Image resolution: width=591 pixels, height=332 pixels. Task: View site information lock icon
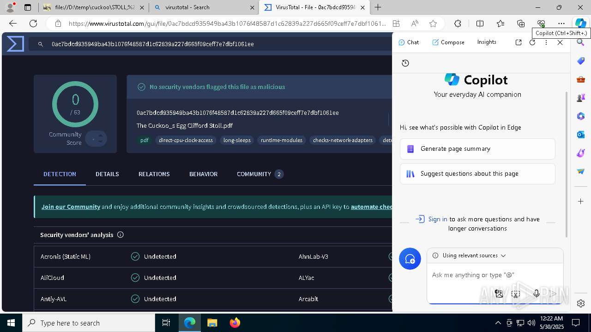(x=58, y=24)
